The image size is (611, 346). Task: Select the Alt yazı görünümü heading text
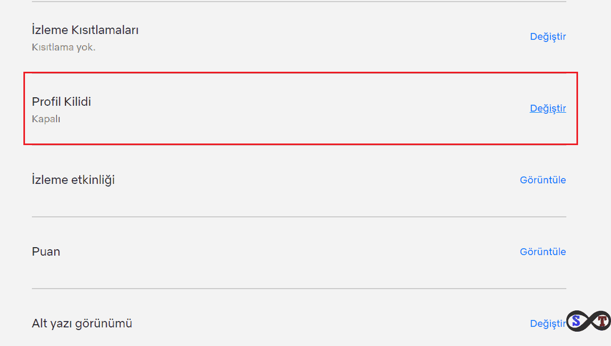[x=82, y=323]
